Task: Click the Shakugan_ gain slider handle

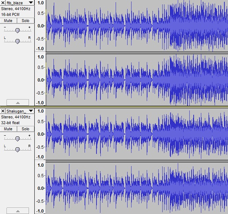Action: [17, 139]
